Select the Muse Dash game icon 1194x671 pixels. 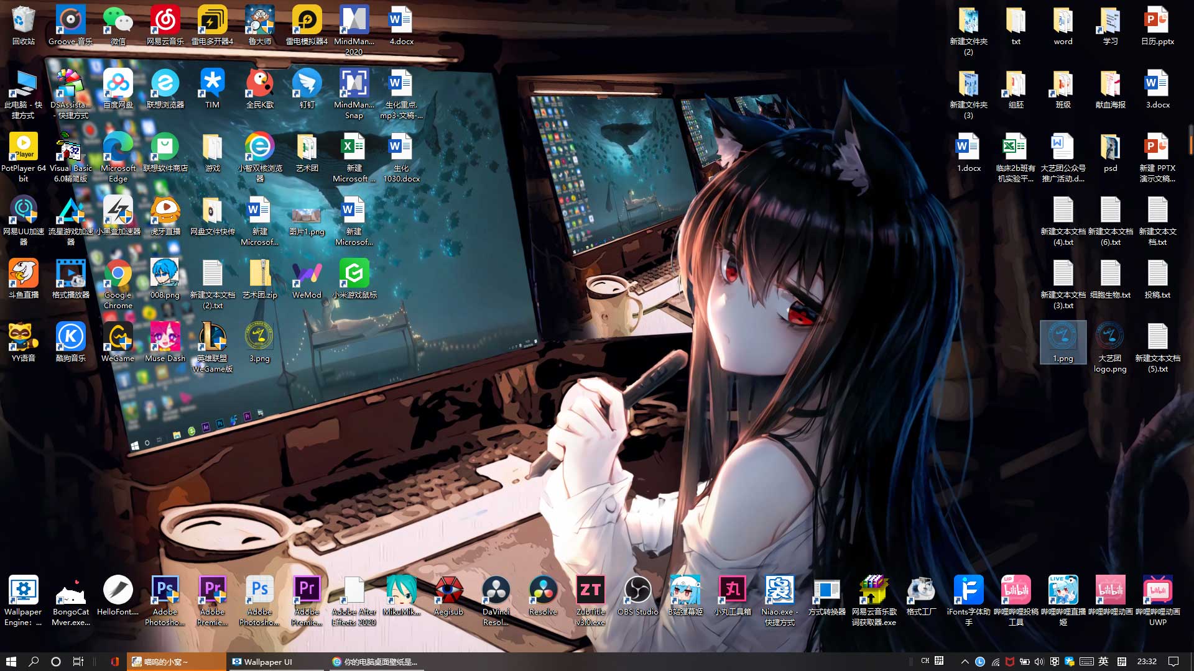pos(165,343)
